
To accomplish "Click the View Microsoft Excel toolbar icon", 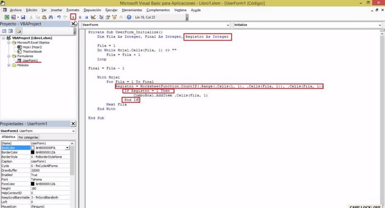I will (7, 17).
